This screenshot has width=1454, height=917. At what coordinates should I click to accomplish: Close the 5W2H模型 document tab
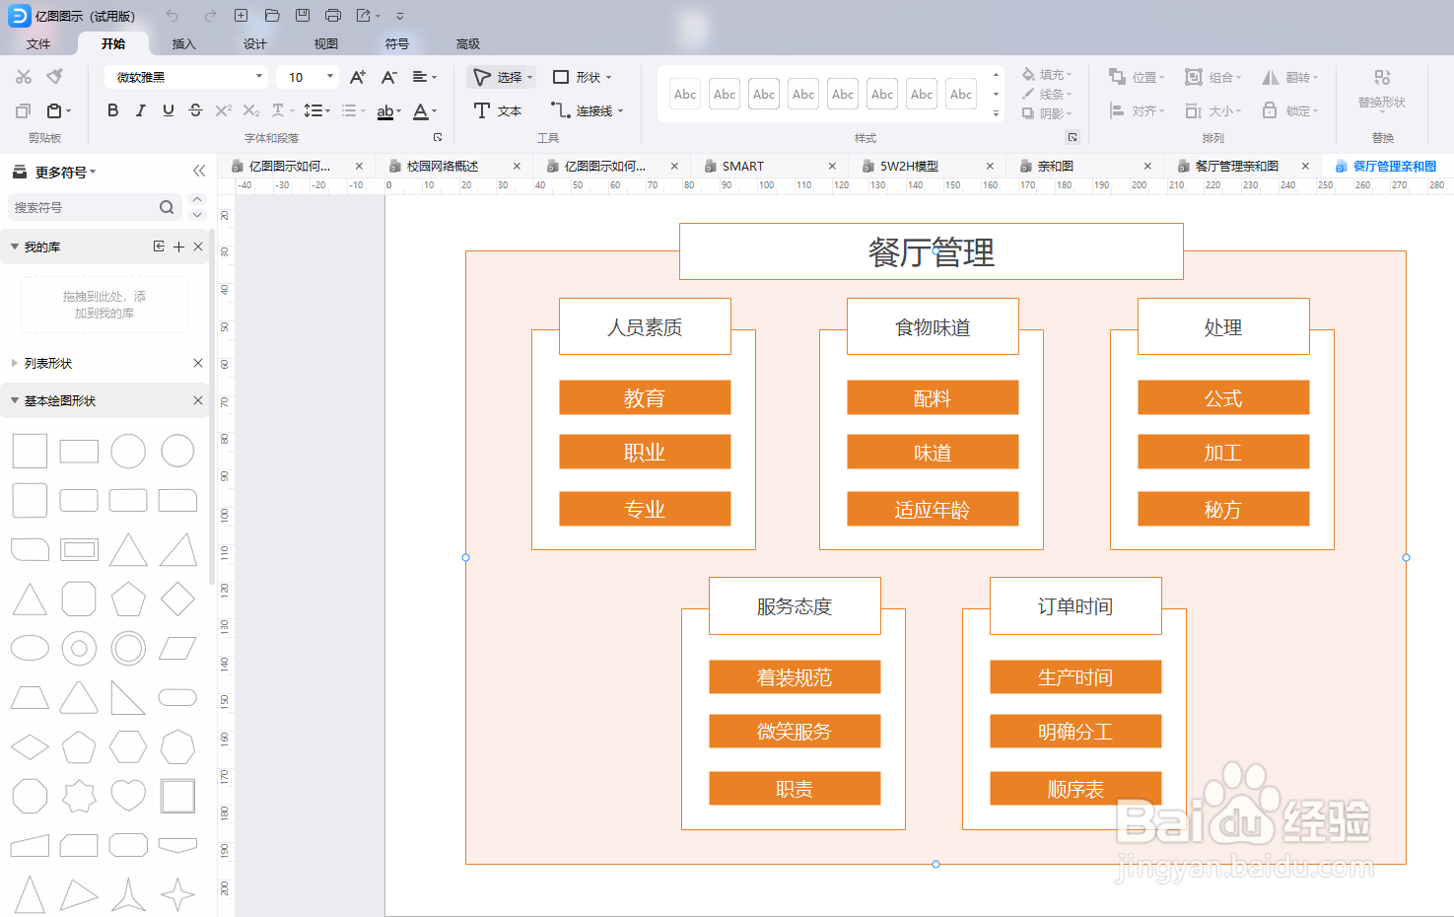click(990, 166)
